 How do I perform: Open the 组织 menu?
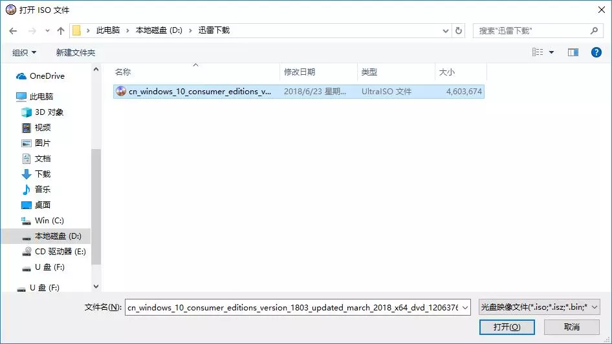24,52
